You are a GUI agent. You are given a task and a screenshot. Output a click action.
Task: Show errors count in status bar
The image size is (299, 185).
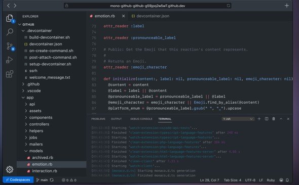click(65, 180)
